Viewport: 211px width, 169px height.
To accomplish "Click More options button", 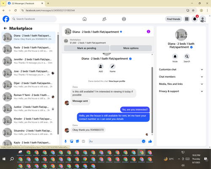I will [131, 48].
